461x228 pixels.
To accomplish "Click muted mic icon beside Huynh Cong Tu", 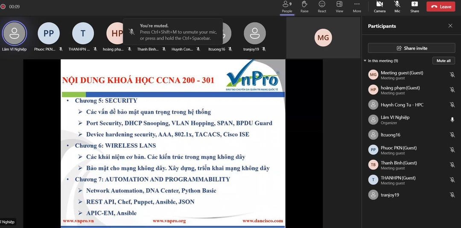I will 452,105.
